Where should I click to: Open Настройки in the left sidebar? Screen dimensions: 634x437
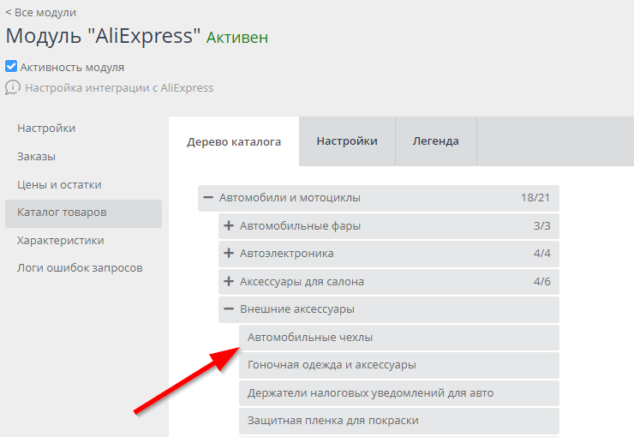46,129
